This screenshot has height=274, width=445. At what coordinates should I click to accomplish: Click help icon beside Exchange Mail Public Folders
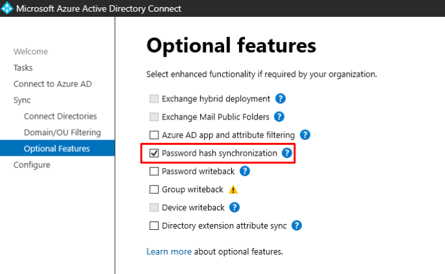(279, 117)
